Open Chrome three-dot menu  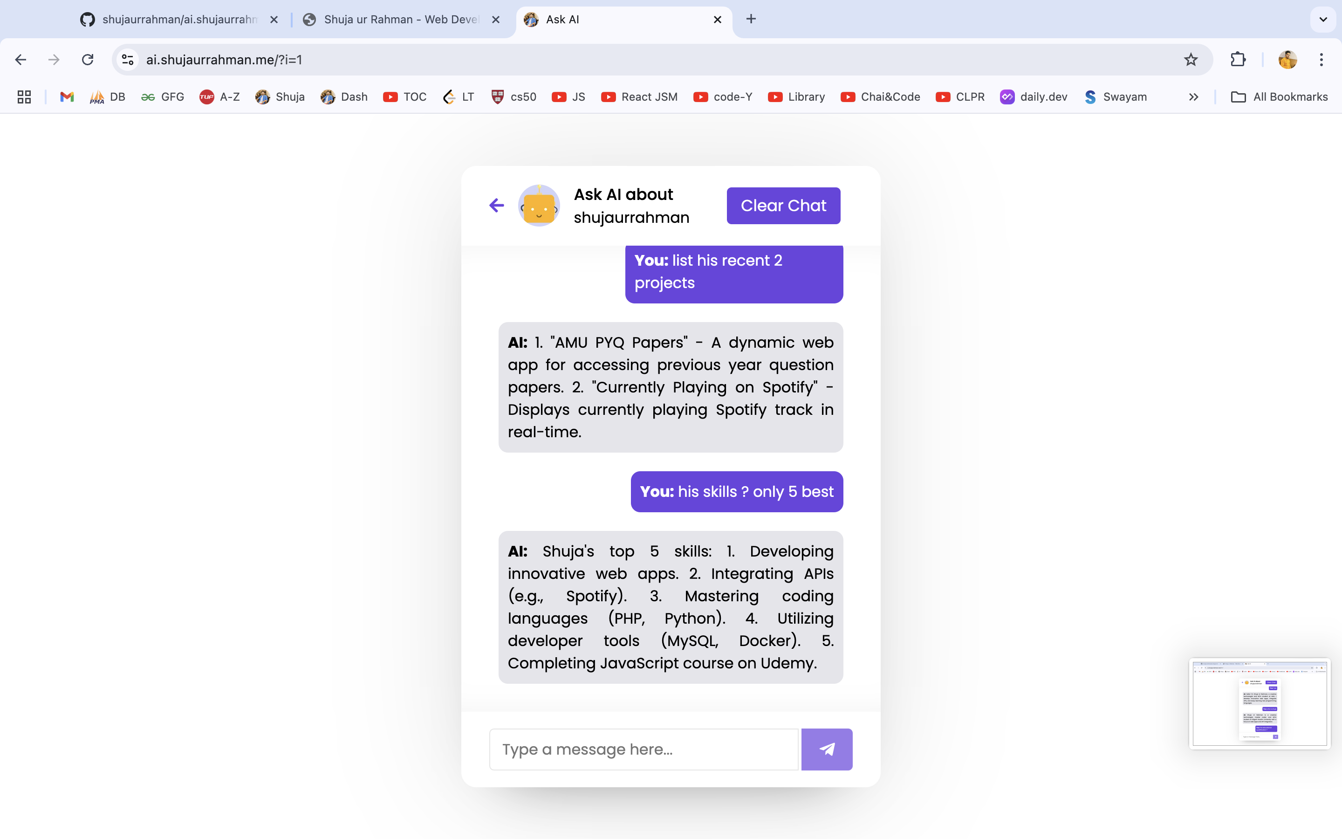(x=1321, y=59)
